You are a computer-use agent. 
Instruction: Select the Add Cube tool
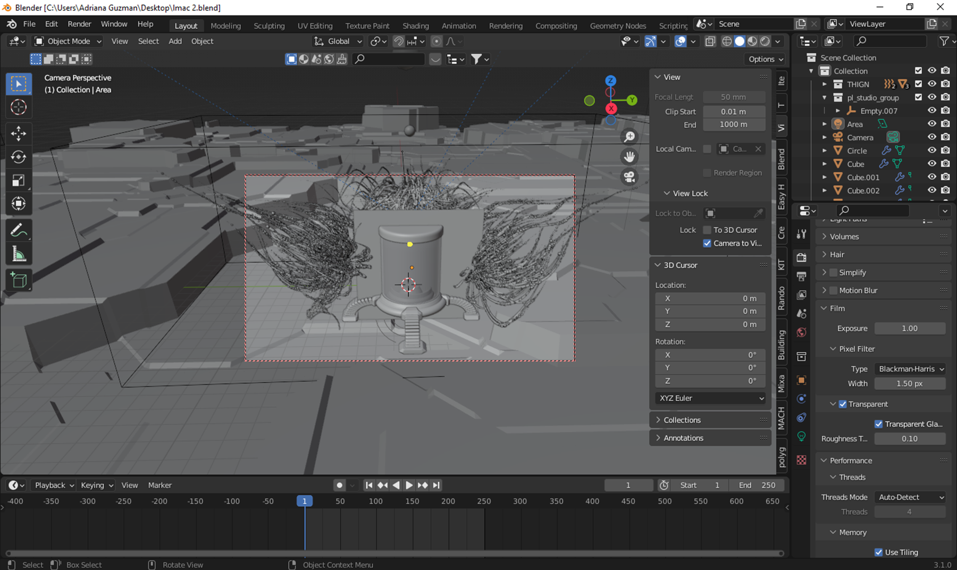coord(19,280)
